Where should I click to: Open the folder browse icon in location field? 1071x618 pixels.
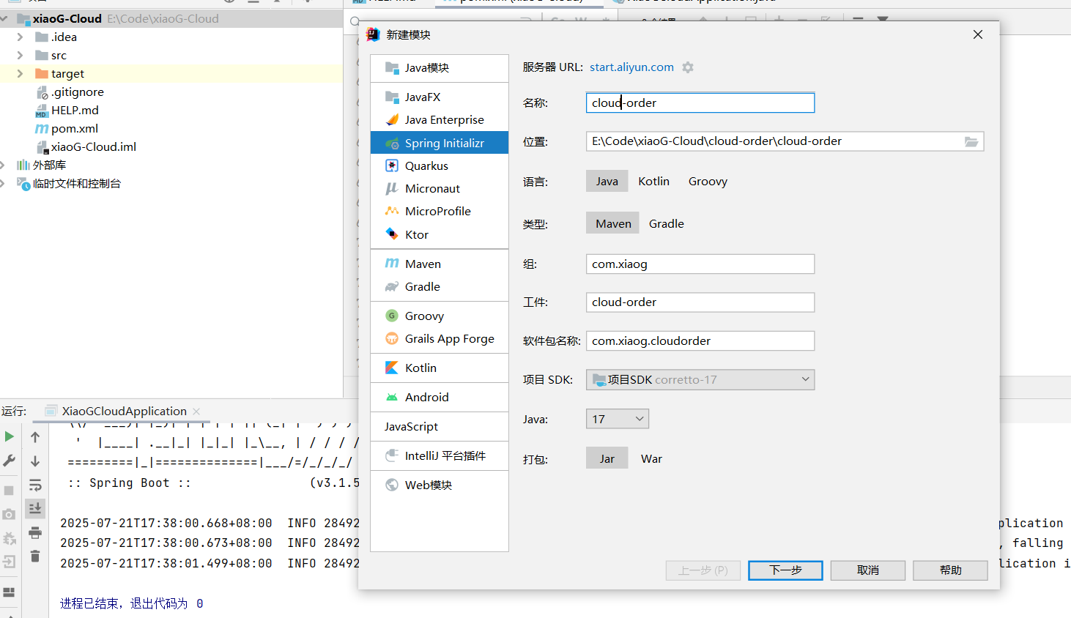point(971,141)
